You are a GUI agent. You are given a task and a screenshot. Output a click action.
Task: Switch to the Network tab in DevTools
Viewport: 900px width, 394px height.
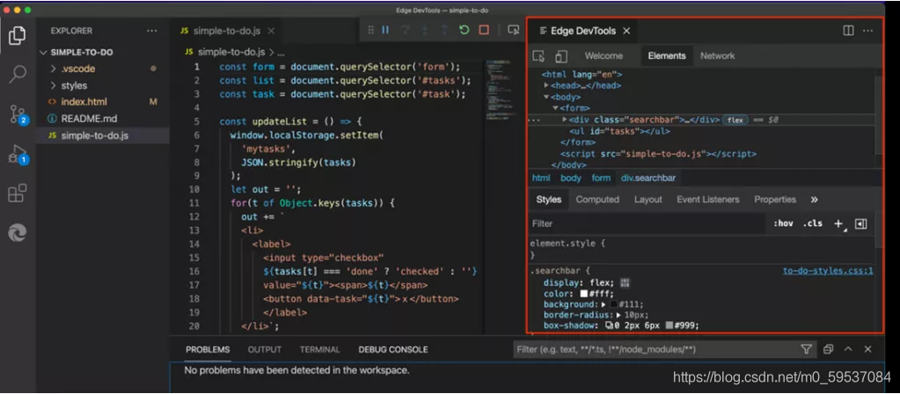(x=718, y=56)
